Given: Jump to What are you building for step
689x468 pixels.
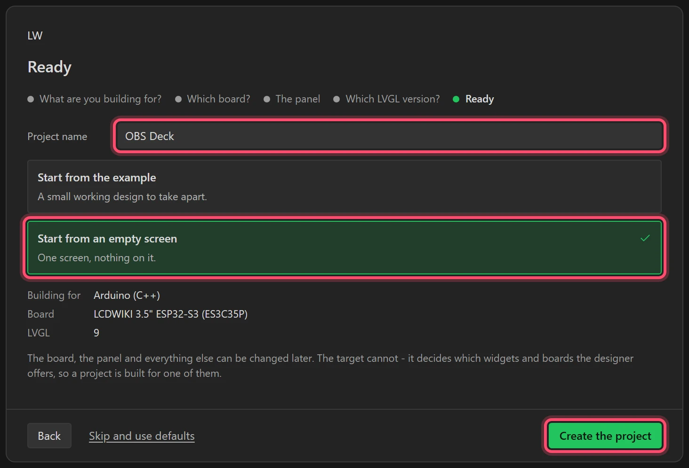Looking at the screenshot, I should (95, 99).
